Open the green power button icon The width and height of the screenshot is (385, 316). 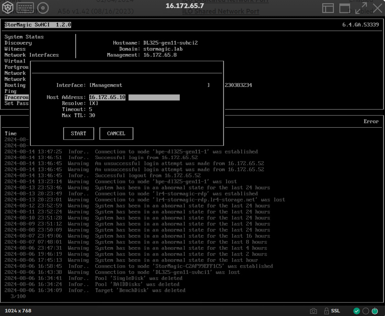pyautogui.click(x=375, y=311)
